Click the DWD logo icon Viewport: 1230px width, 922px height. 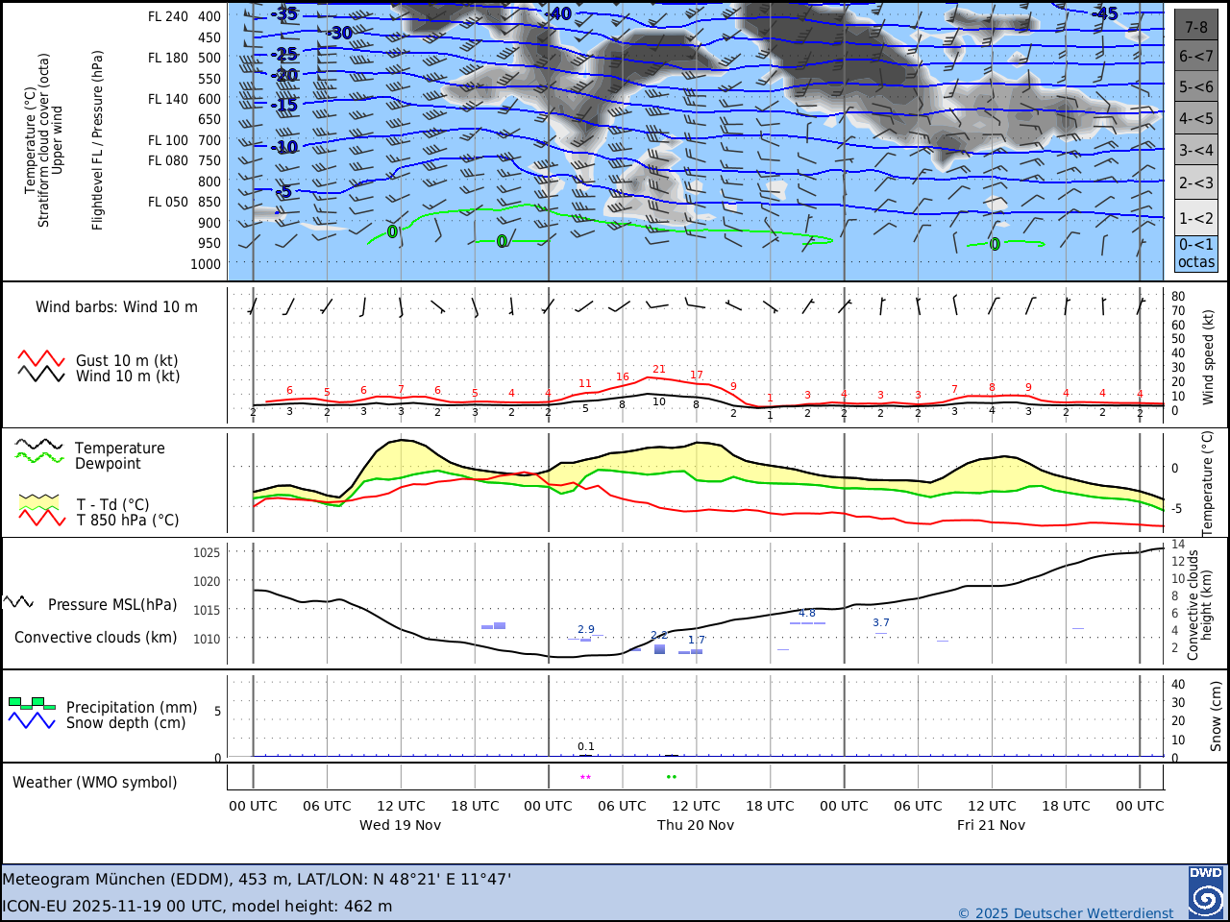pyautogui.click(x=1205, y=892)
